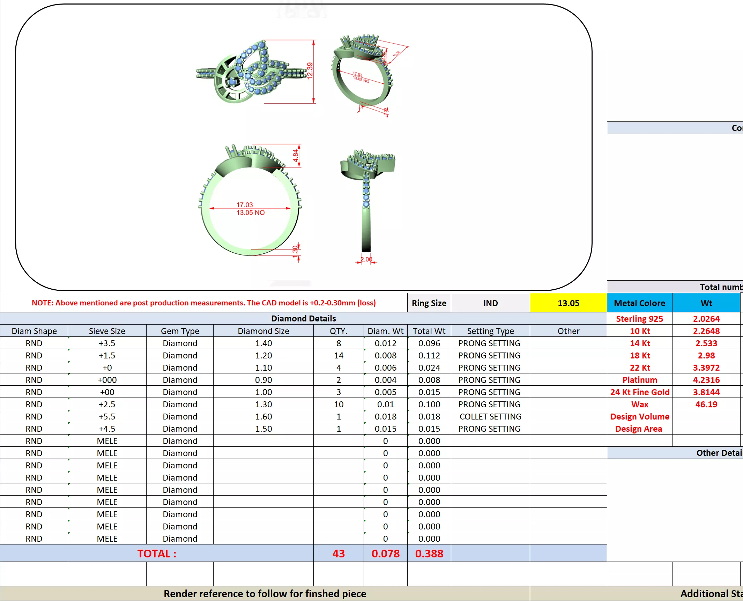Select the Platinum weight value 4.2316
The height and width of the screenshot is (601, 743).
[x=706, y=380]
